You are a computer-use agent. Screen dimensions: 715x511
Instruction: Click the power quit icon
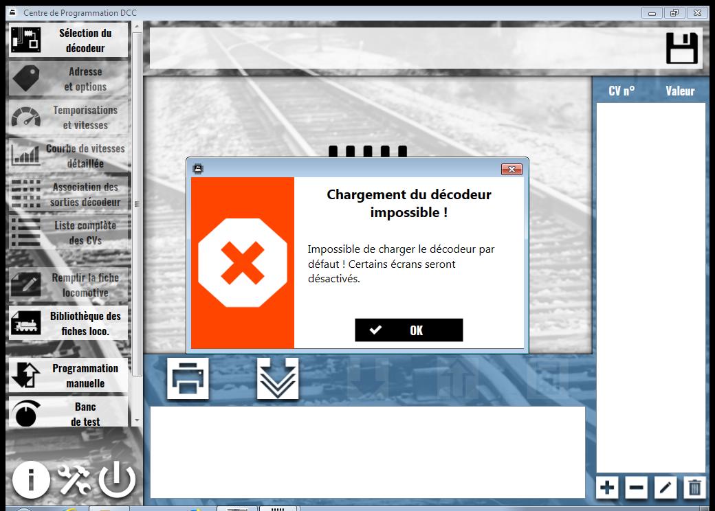[117, 479]
